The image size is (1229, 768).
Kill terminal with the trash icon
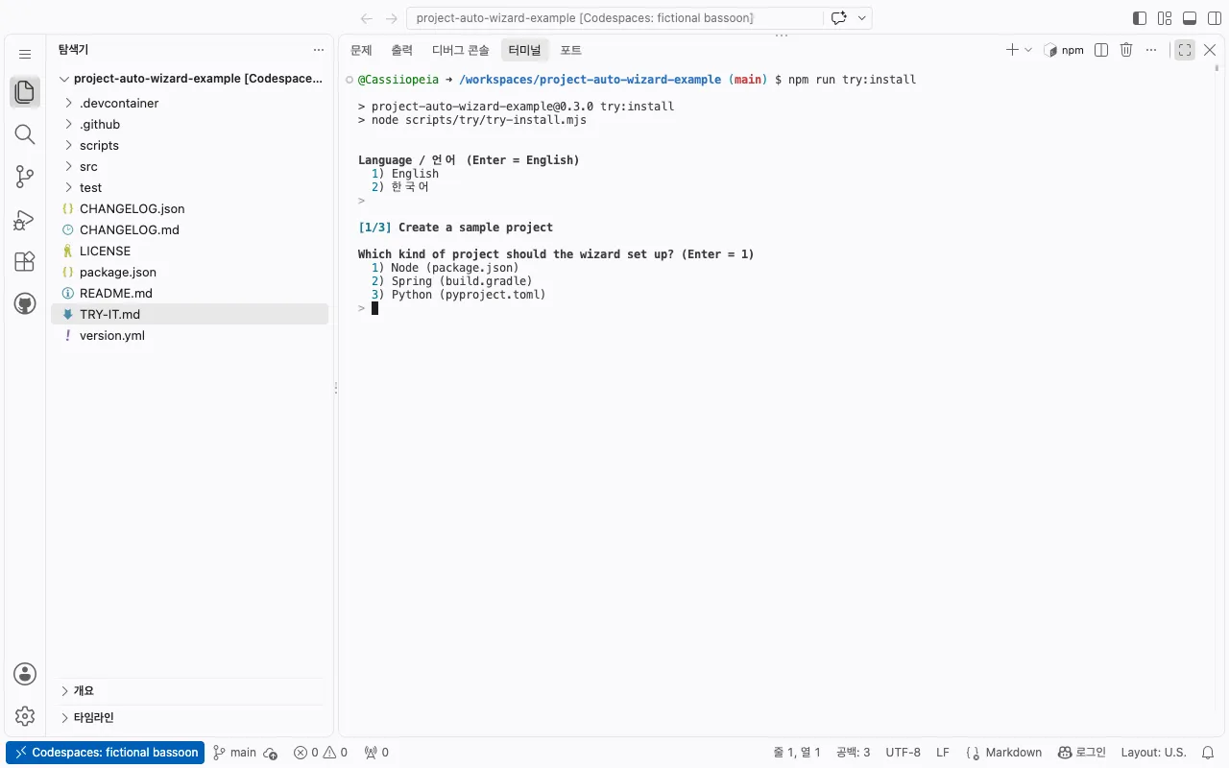tap(1126, 50)
